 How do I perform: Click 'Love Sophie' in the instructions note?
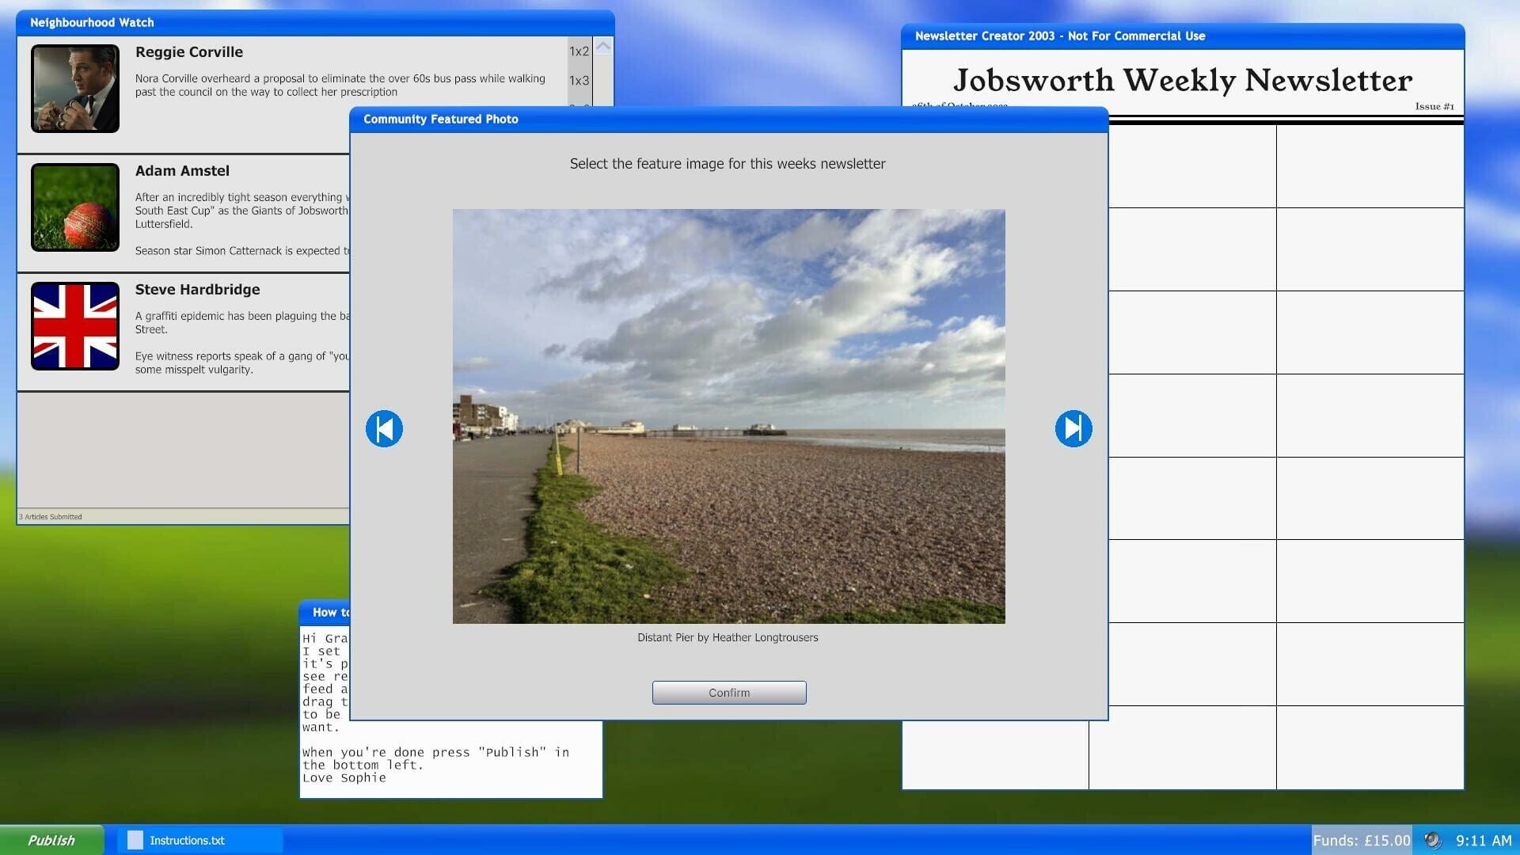[344, 777]
